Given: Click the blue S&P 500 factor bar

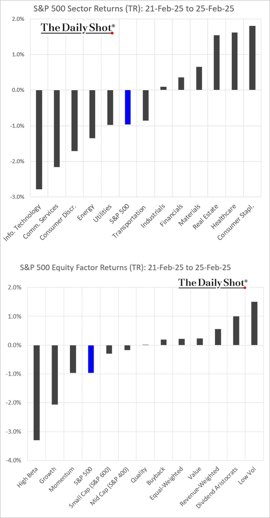Looking at the screenshot, I should tap(91, 359).
